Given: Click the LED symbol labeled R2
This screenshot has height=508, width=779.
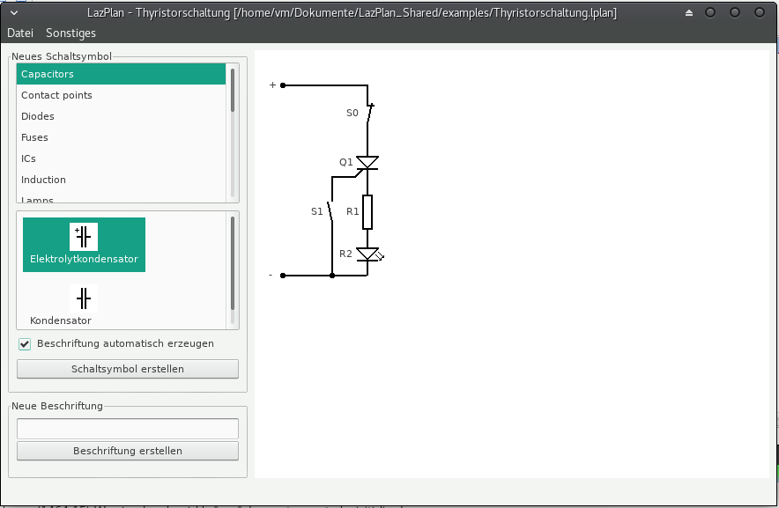Looking at the screenshot, I should tap(367, 255).
